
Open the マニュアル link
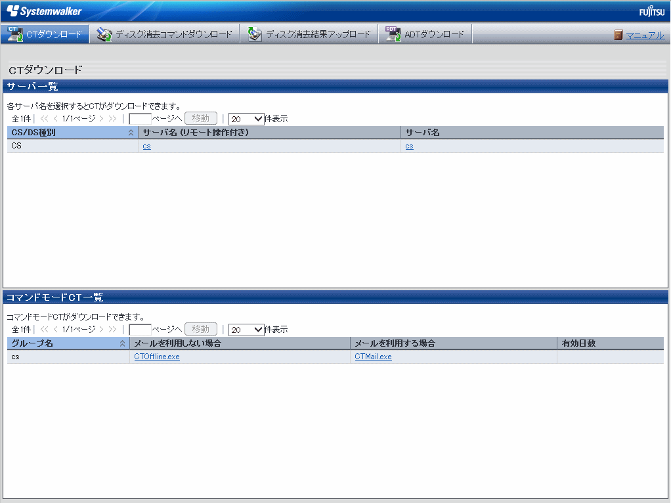[645, 35]
